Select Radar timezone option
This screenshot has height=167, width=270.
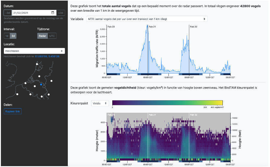pyautogui.click(x=42, y=36)
